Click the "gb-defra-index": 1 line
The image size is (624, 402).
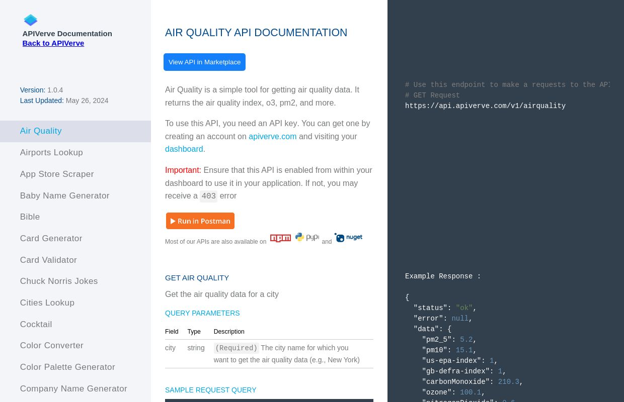(x=464, y=371)
